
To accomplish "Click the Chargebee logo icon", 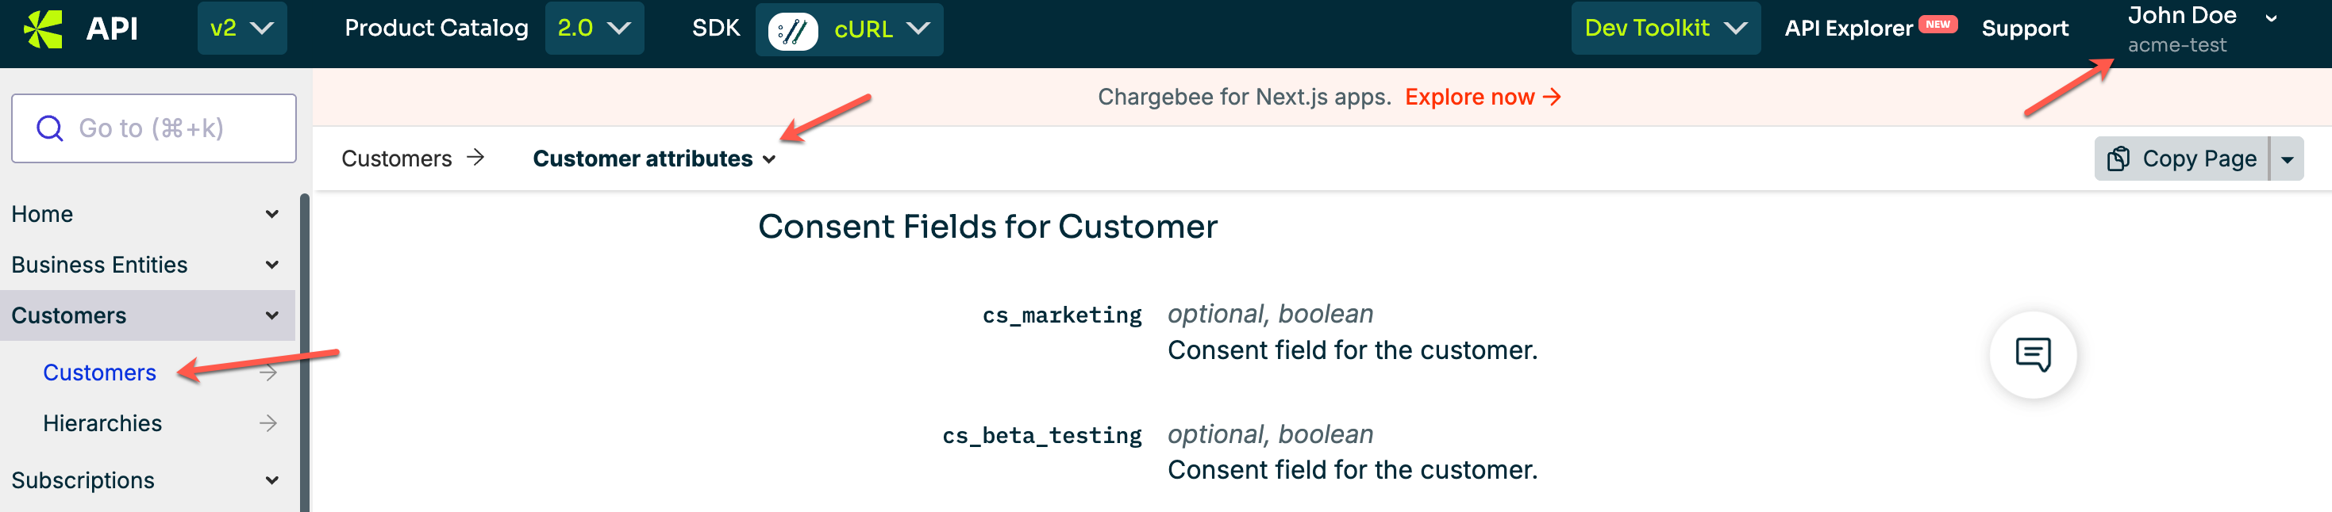I will (43, 29).
